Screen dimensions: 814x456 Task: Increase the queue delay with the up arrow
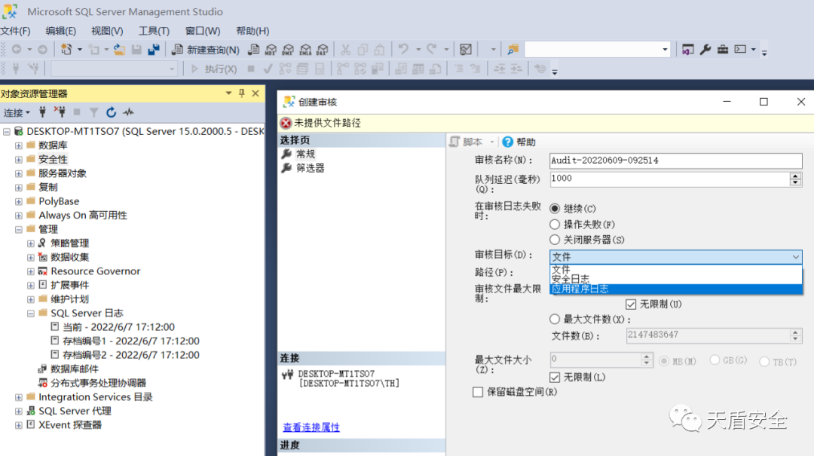[796, 176]
